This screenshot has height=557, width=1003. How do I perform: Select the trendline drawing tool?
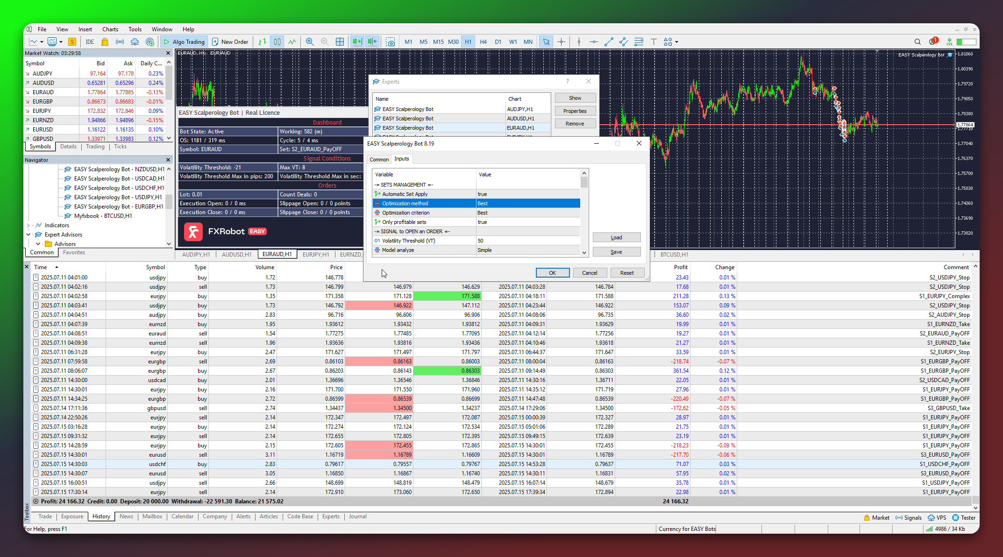coord(609,42)
